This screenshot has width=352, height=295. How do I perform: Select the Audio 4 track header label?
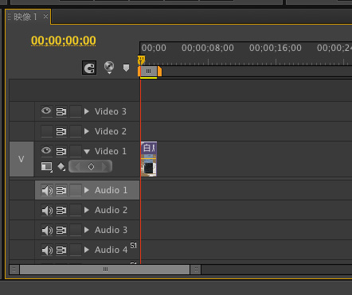pos(111,250)
